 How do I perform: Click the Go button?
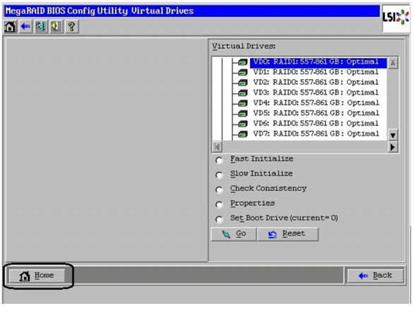coord(234,234)
